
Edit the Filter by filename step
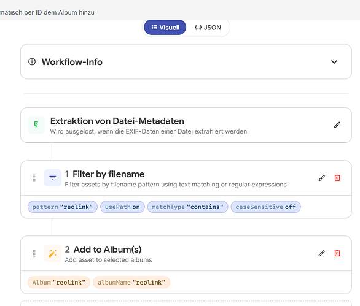point(322,178)
